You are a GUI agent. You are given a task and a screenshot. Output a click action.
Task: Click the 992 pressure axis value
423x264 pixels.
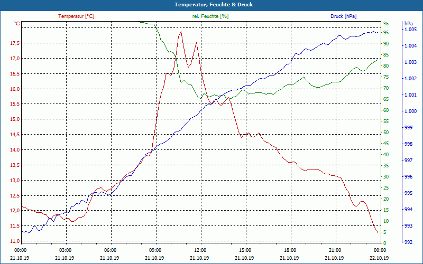408,242
